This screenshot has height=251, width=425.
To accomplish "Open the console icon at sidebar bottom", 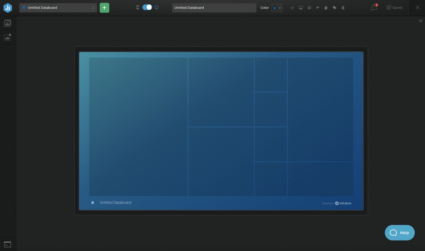I will pyautogui.click(x=7, y=244).
